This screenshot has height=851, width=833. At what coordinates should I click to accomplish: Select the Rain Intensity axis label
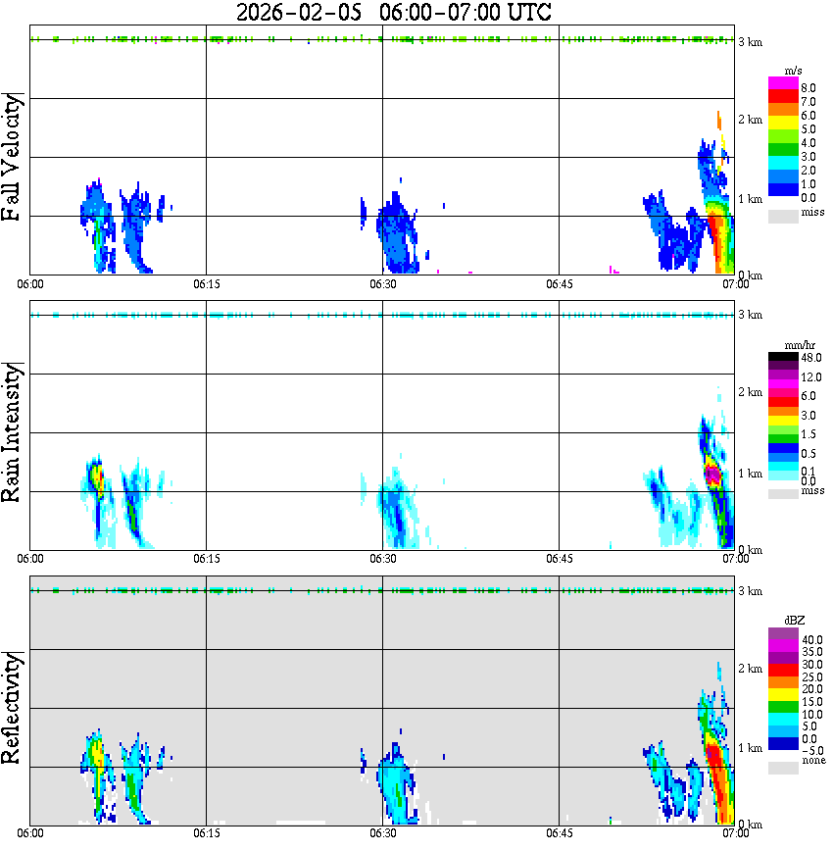click(12, 432)
